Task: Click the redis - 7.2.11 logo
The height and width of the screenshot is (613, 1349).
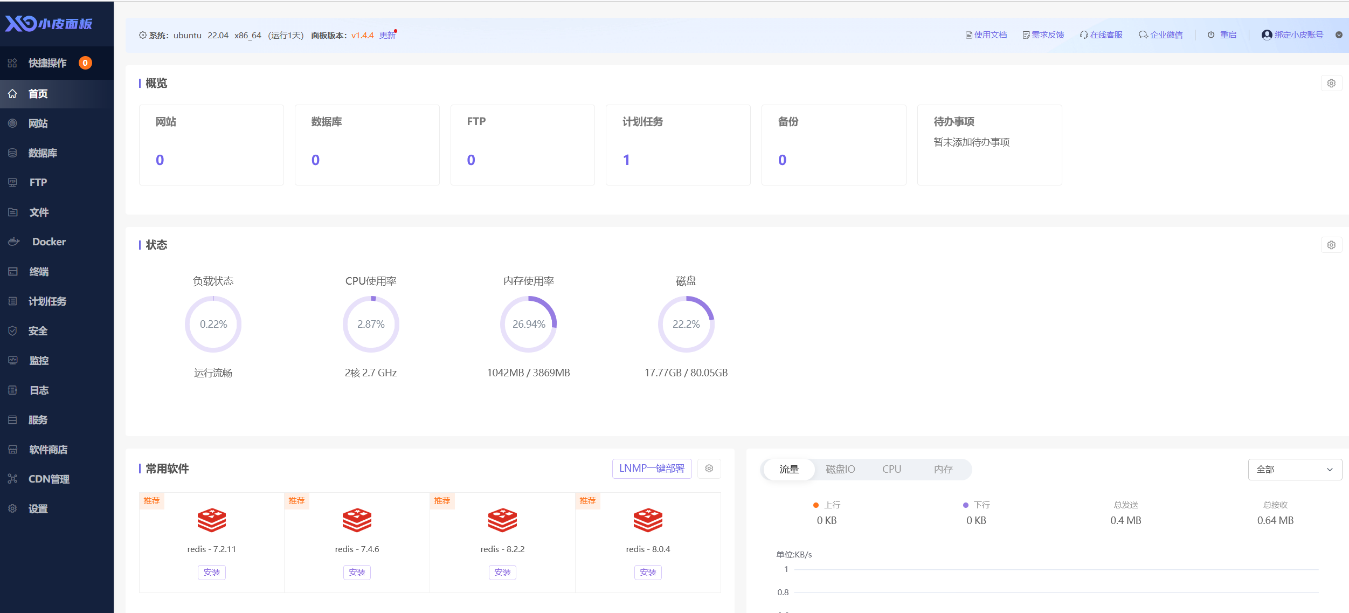Action: (x=212, y=520)
